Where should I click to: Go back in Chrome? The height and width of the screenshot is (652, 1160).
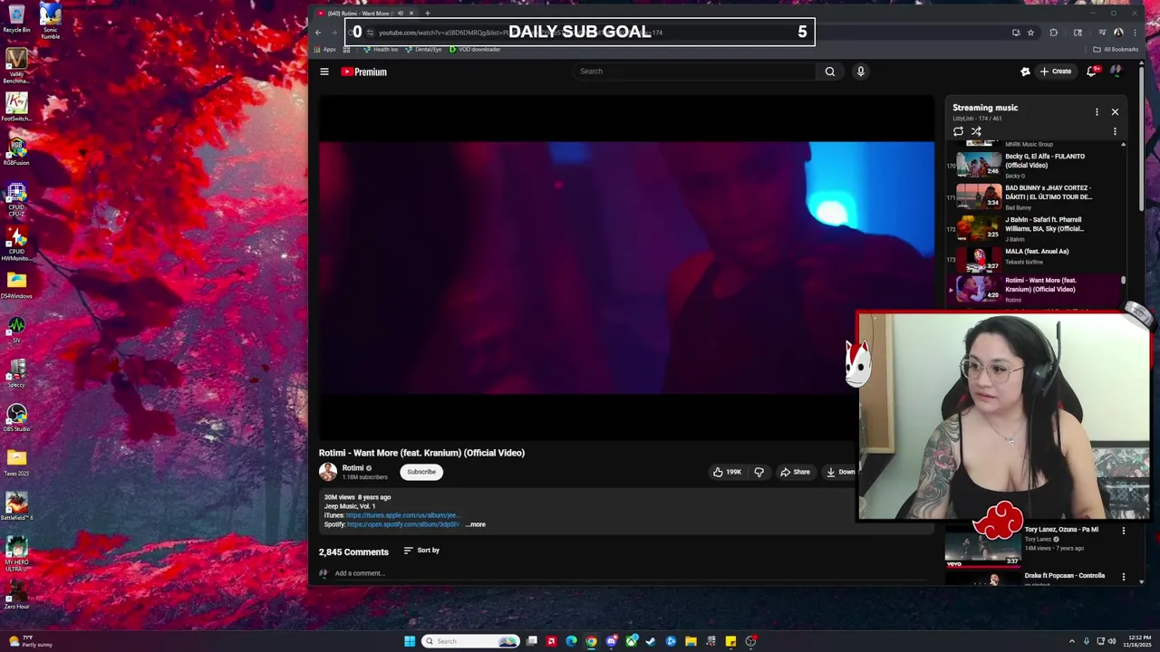pyautogui.click(x=318, y=33)
